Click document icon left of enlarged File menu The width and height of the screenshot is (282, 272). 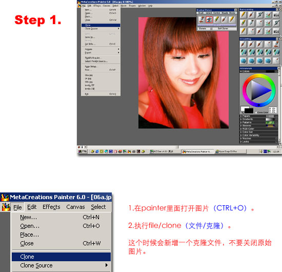6,207
